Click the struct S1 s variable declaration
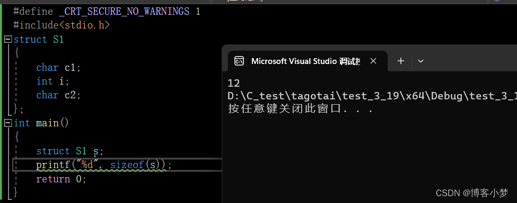This screenshot has height=203, width=517. pos(69,151)
